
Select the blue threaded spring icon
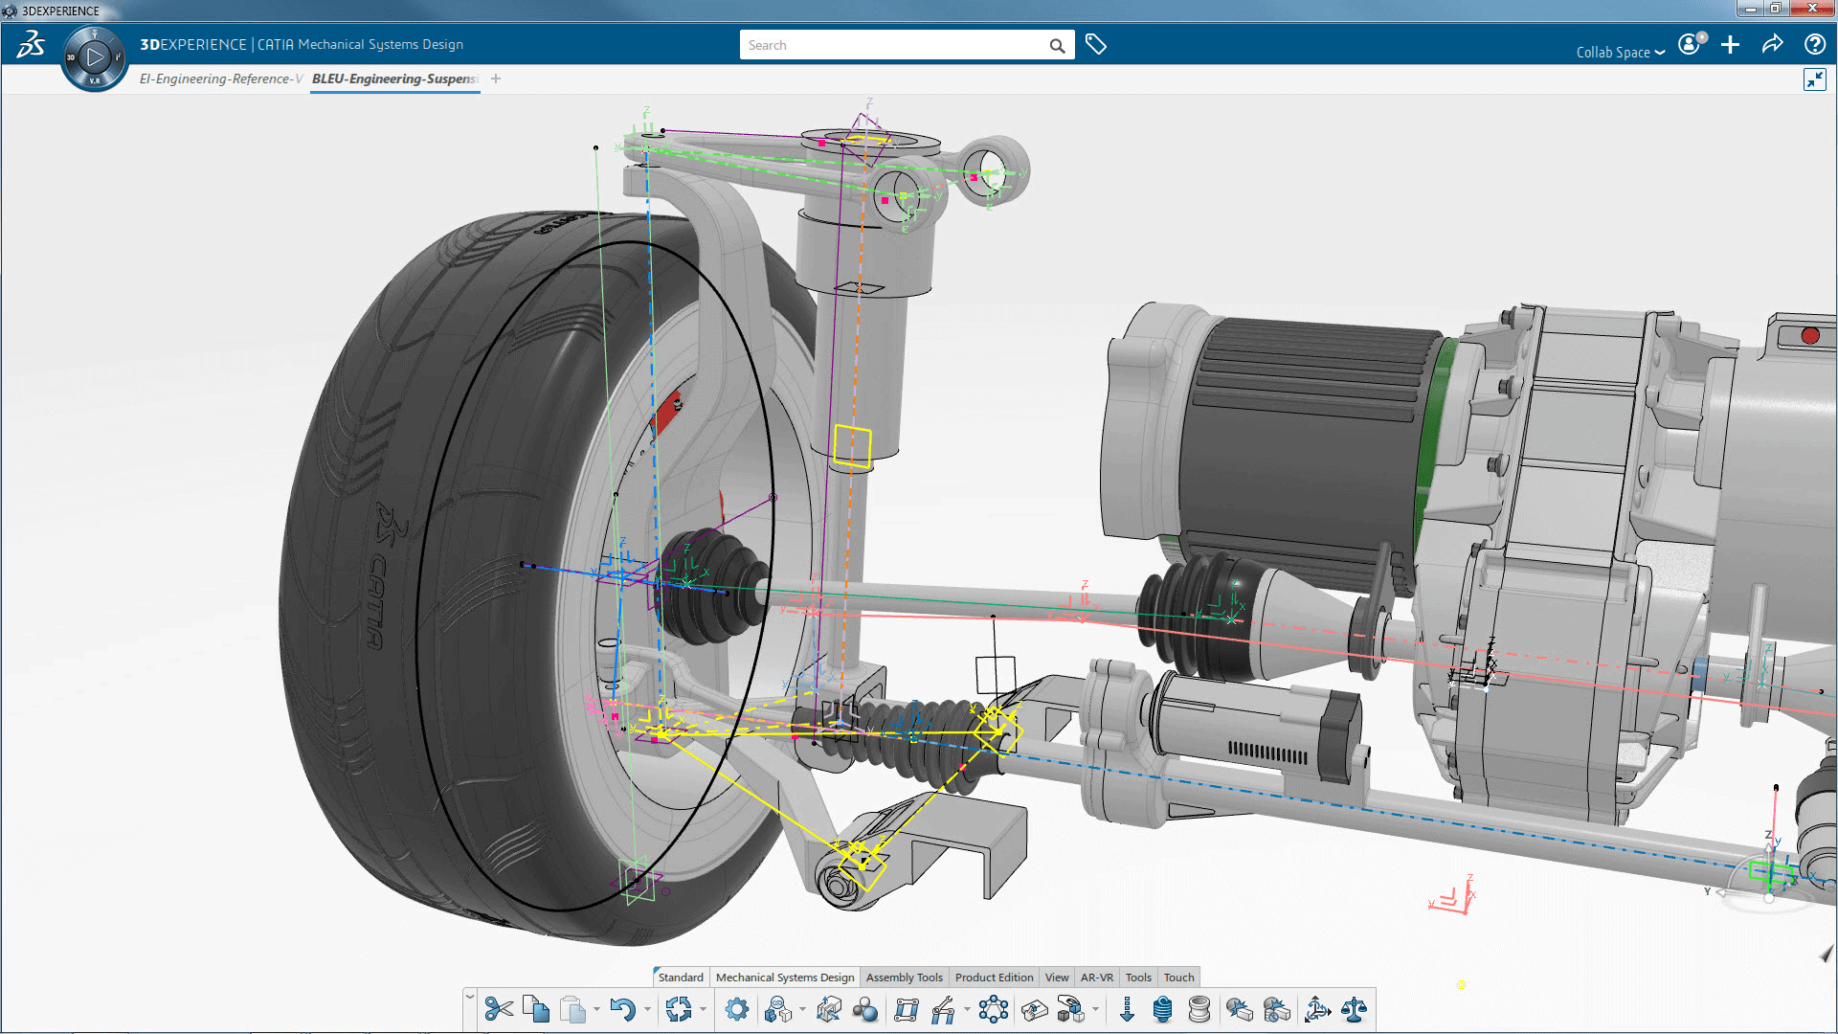[1162, 1009]
